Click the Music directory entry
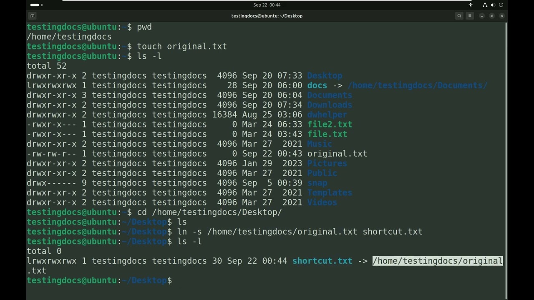The height and width of the screenshot is (300, 534). click(320, 144)
